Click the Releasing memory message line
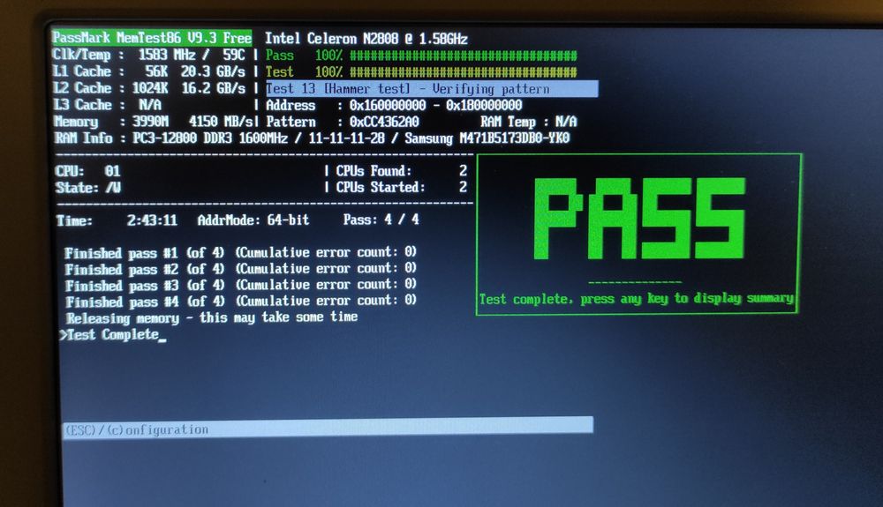This screenshot has width=883, height=507. coord(212,317)
